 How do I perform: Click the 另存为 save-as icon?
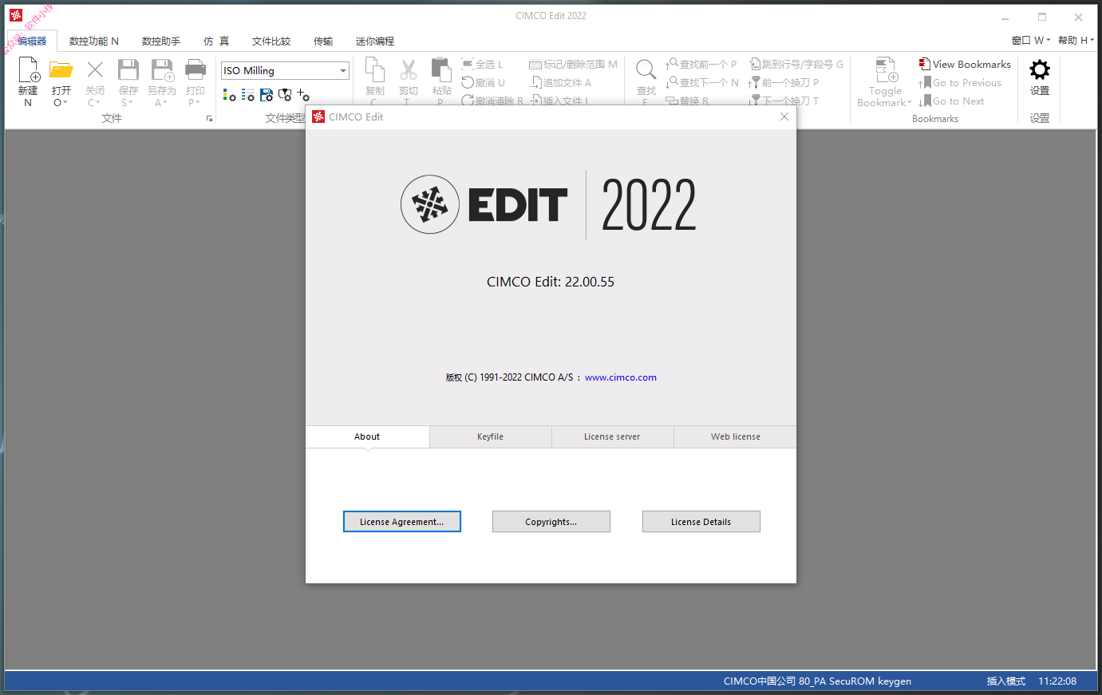point(163,70)
